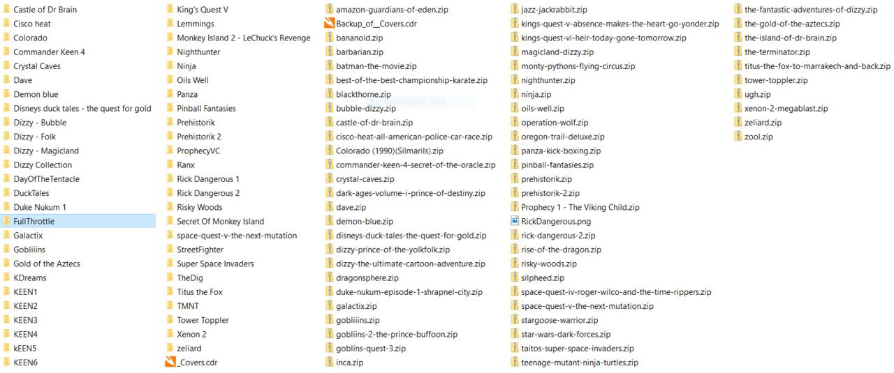Click the zip icon of teenage-mutant-ninja-turtles.zip
This screenshot has height=373, width=894.
pyautogui.click(x=515, y=363)
